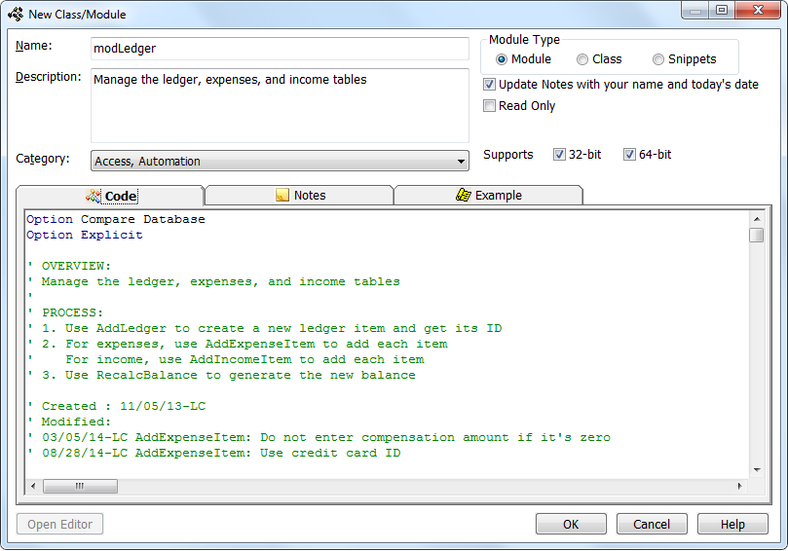The height and width of the screenshot is (551, 788).
Task: Click the 'Modified:' comment line
Action: click(69, 422)
